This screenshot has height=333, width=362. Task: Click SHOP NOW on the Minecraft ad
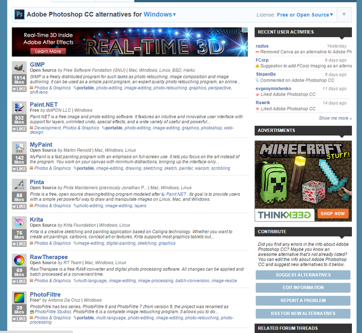coord(332,214)
